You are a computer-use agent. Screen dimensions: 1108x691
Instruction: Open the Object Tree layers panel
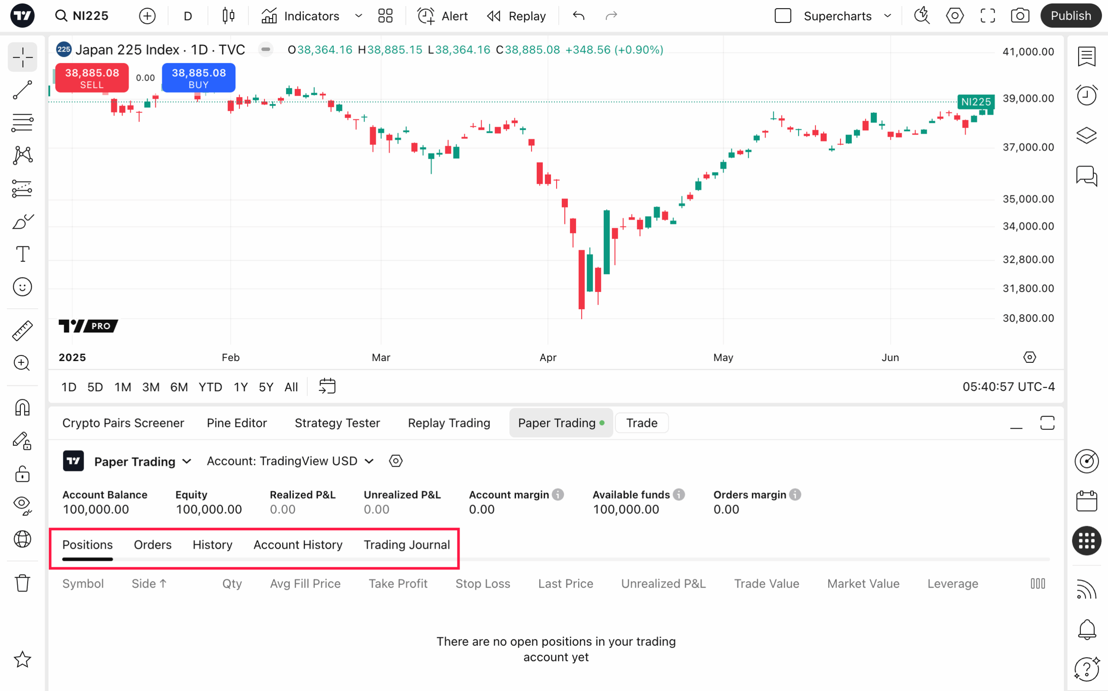1087,135
